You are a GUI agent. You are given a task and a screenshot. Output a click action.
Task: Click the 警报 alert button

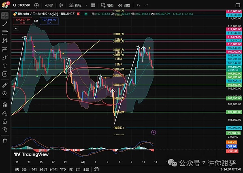click(107, 5)
